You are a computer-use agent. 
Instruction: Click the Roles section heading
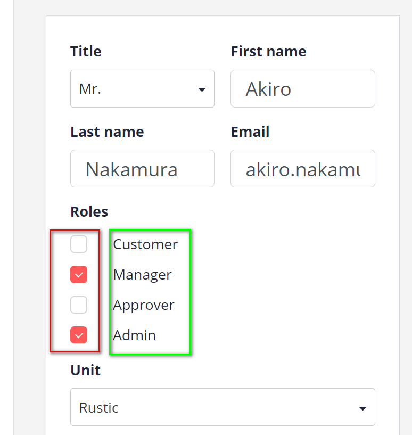tap(89, 211)
